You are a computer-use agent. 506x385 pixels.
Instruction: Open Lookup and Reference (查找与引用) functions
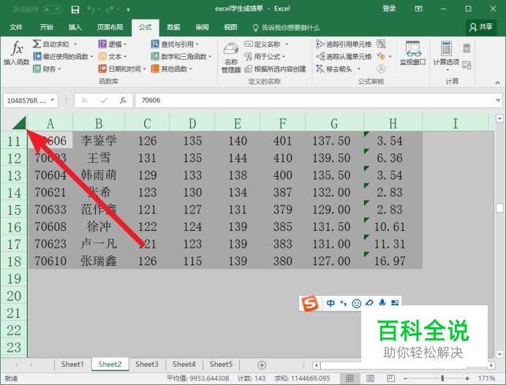[x=175, y=44]
